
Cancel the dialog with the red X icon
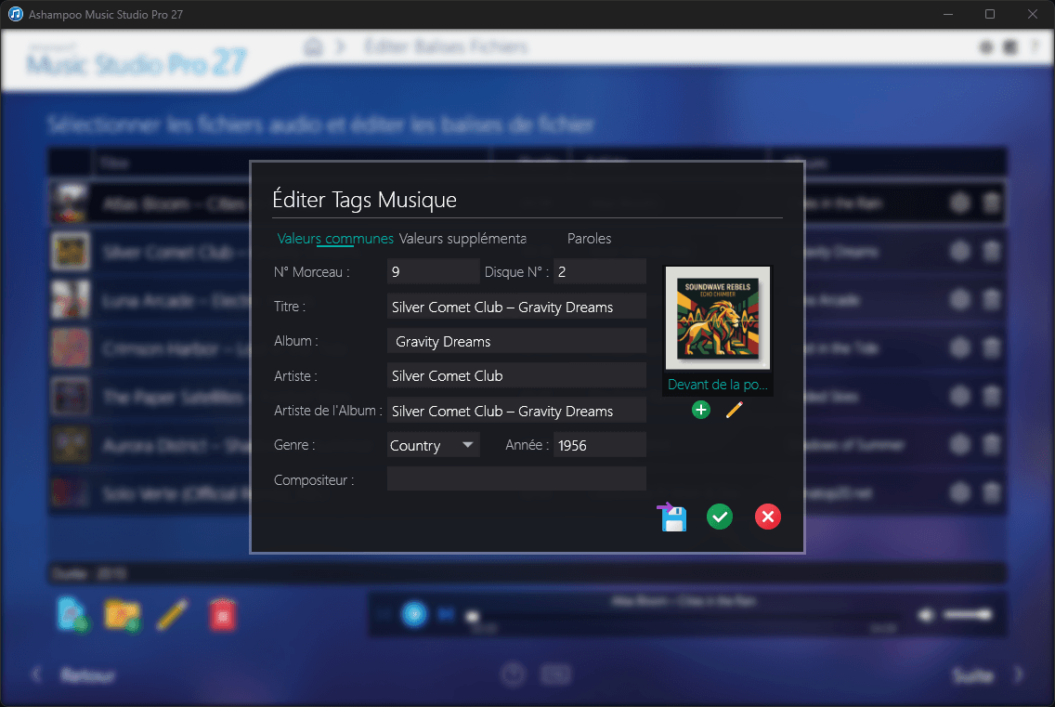768,517
